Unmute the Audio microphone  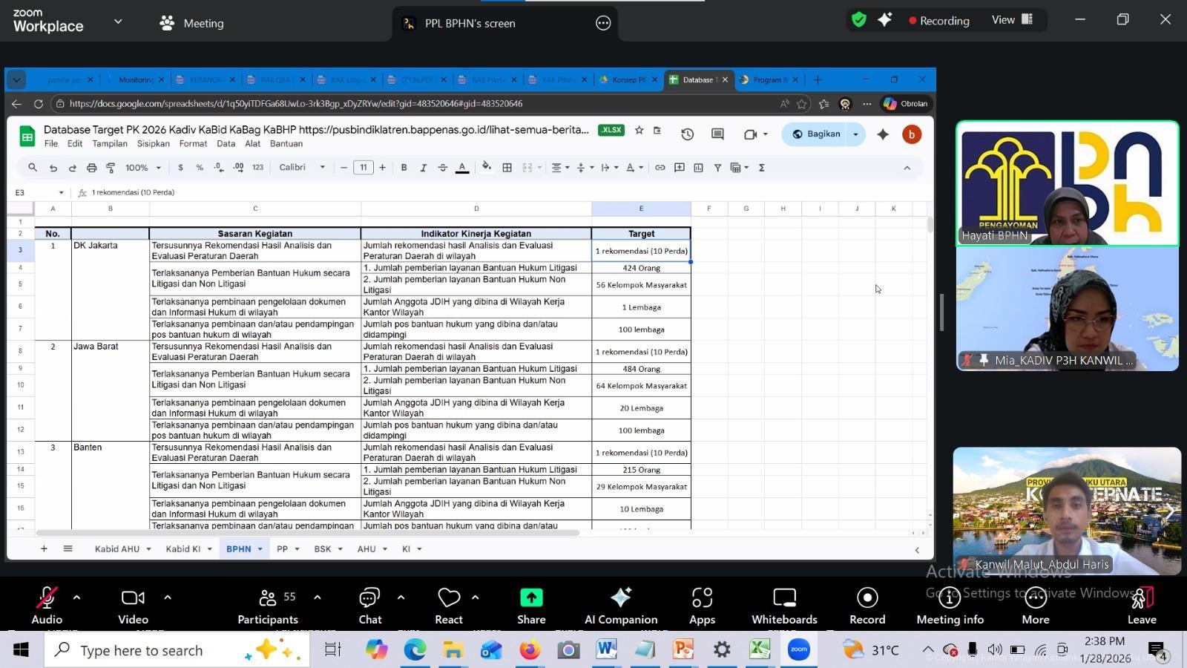[47, 598]
